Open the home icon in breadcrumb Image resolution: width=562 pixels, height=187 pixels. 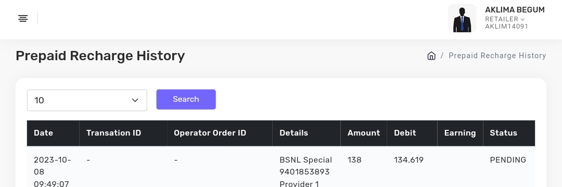click(x=431, y=56)
